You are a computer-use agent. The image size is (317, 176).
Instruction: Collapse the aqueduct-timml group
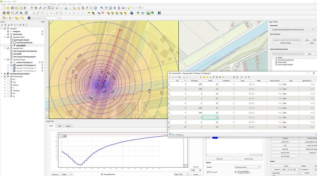click(x=5, y=37)
